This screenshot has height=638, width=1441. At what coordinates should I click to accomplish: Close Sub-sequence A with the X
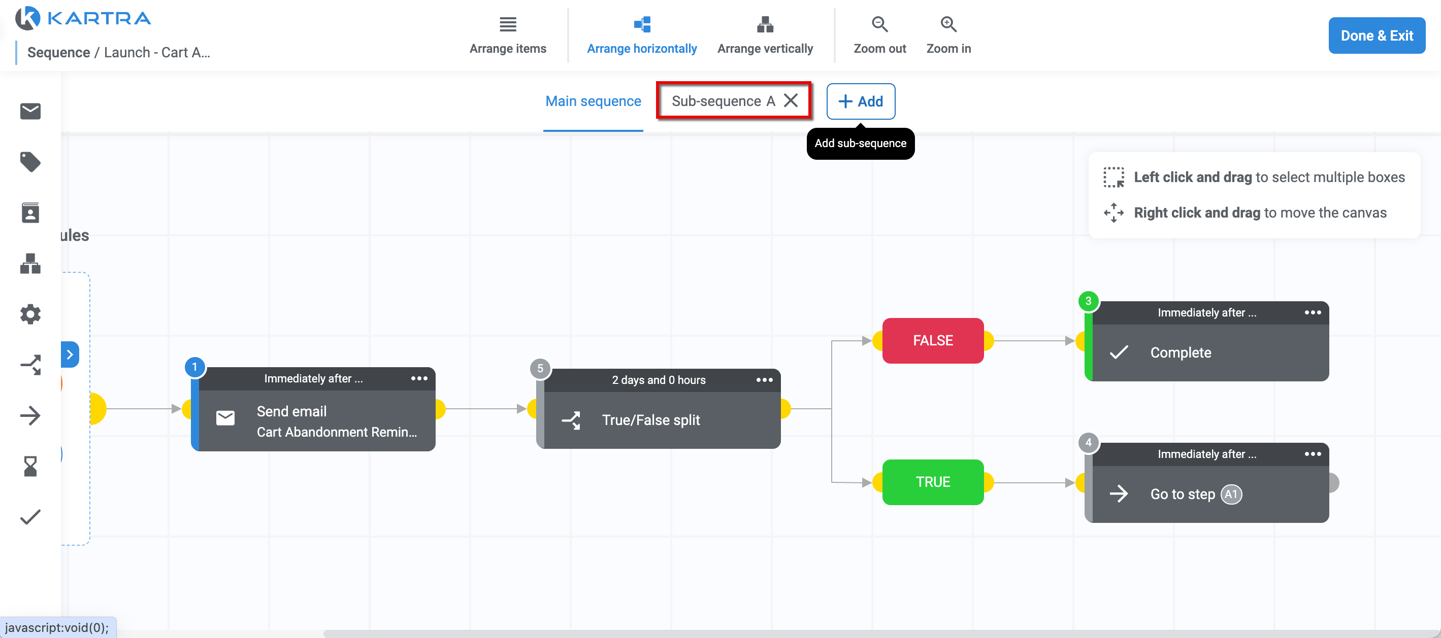[791, 100]
